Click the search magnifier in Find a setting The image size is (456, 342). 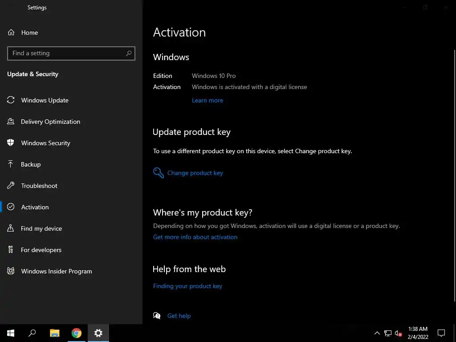point(129,53)
